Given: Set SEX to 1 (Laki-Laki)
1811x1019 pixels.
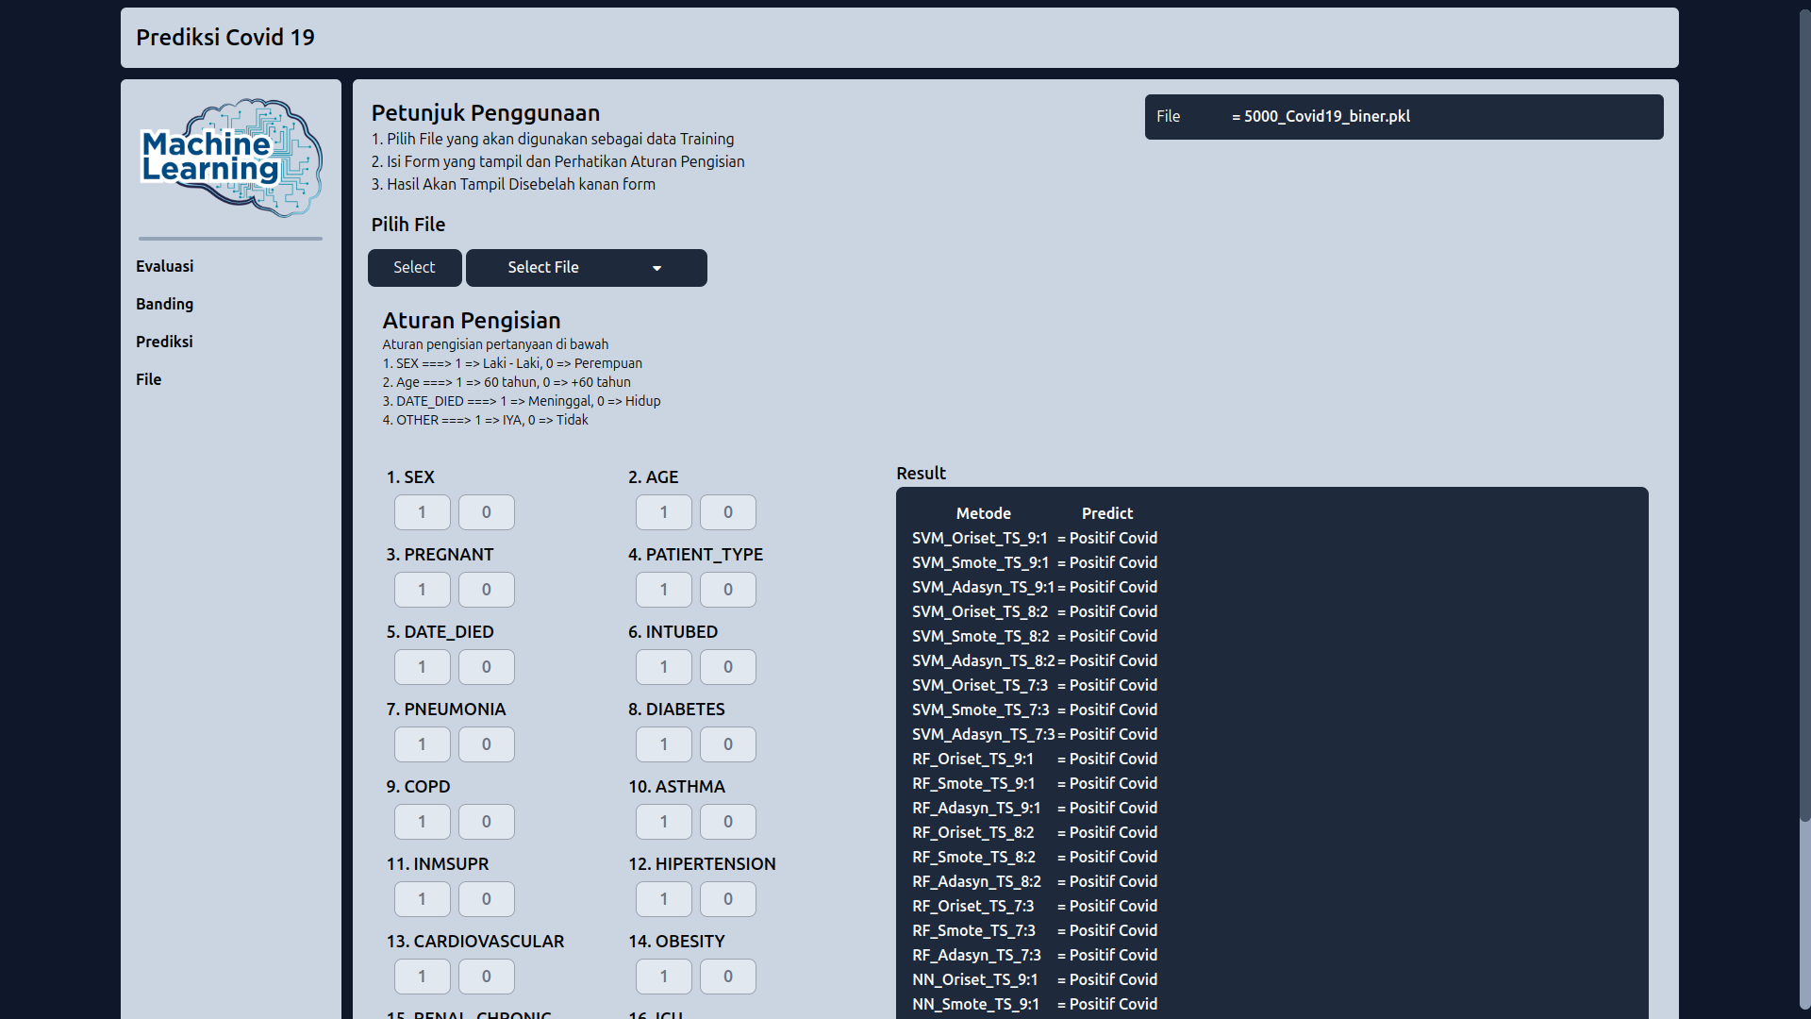Looking at the screenshot, I should coord(422,511).
